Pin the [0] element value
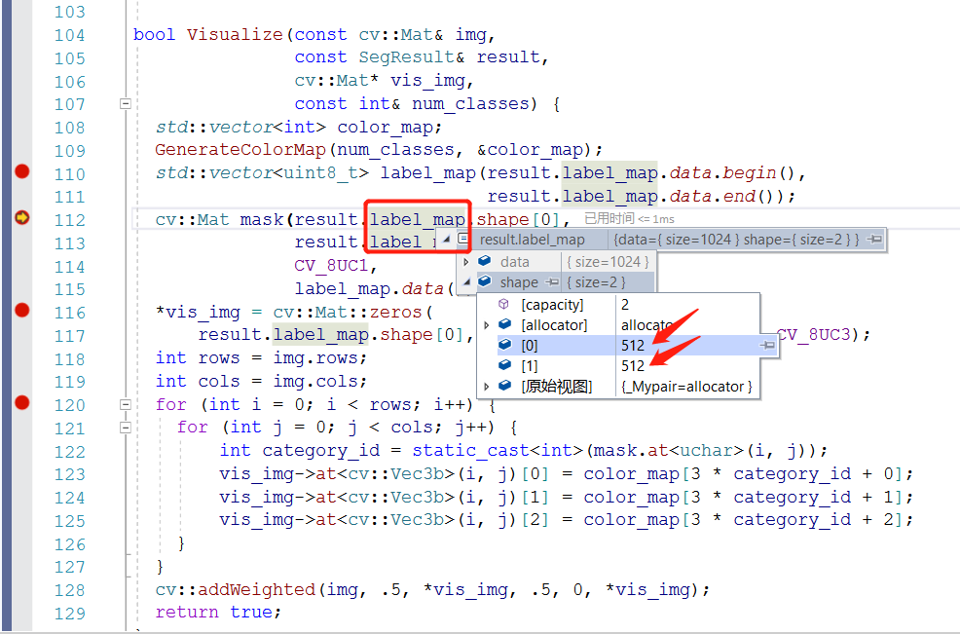960x634 pixels. tap(768, 346)
